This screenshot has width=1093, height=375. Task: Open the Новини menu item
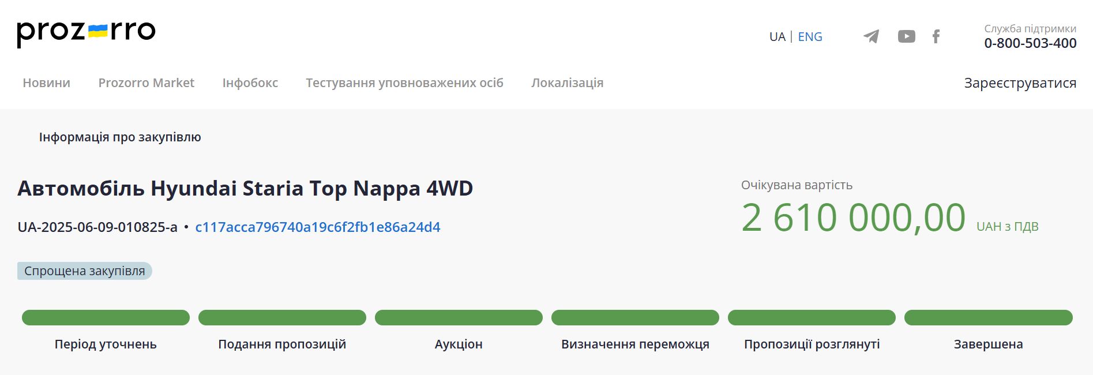[x=46, y=83]
